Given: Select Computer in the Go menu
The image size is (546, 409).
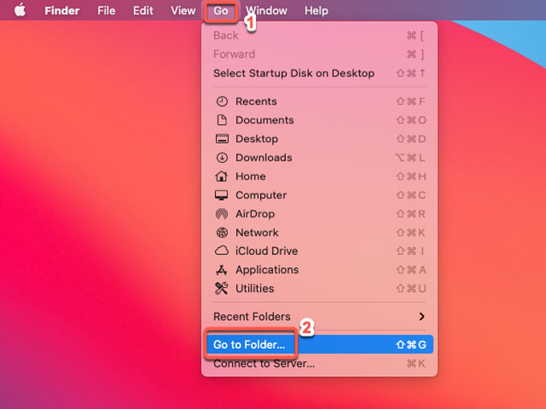Looking at the screenshot, I should tap(320, 195).
